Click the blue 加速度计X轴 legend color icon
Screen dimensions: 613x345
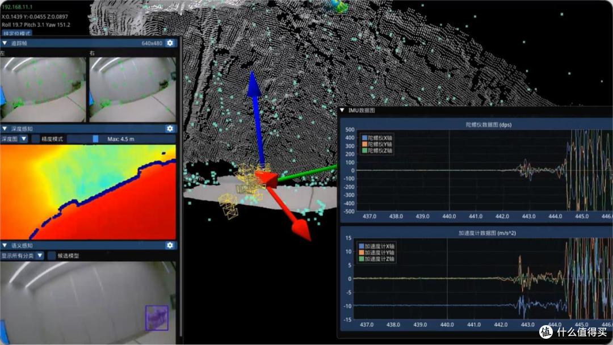click(361, 246)
